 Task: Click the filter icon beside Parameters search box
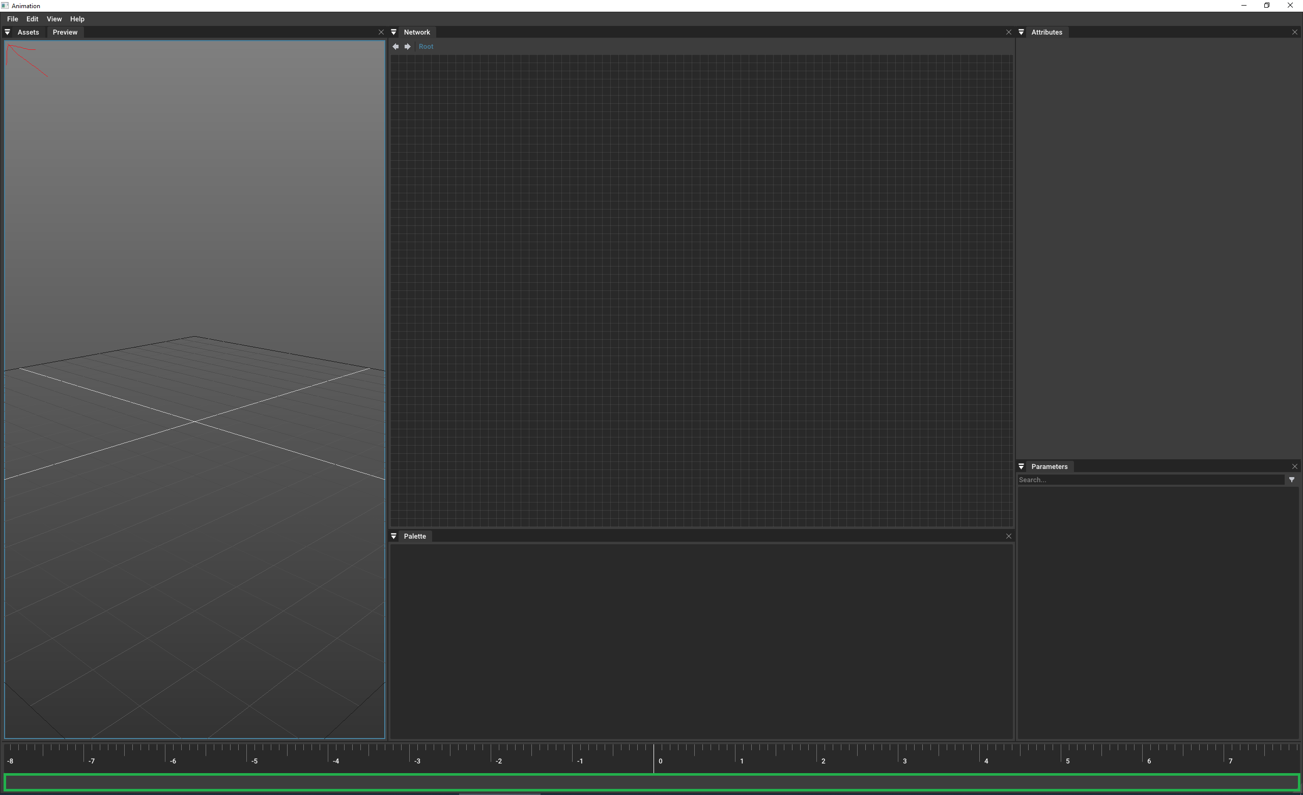(x=1292, y=480)
